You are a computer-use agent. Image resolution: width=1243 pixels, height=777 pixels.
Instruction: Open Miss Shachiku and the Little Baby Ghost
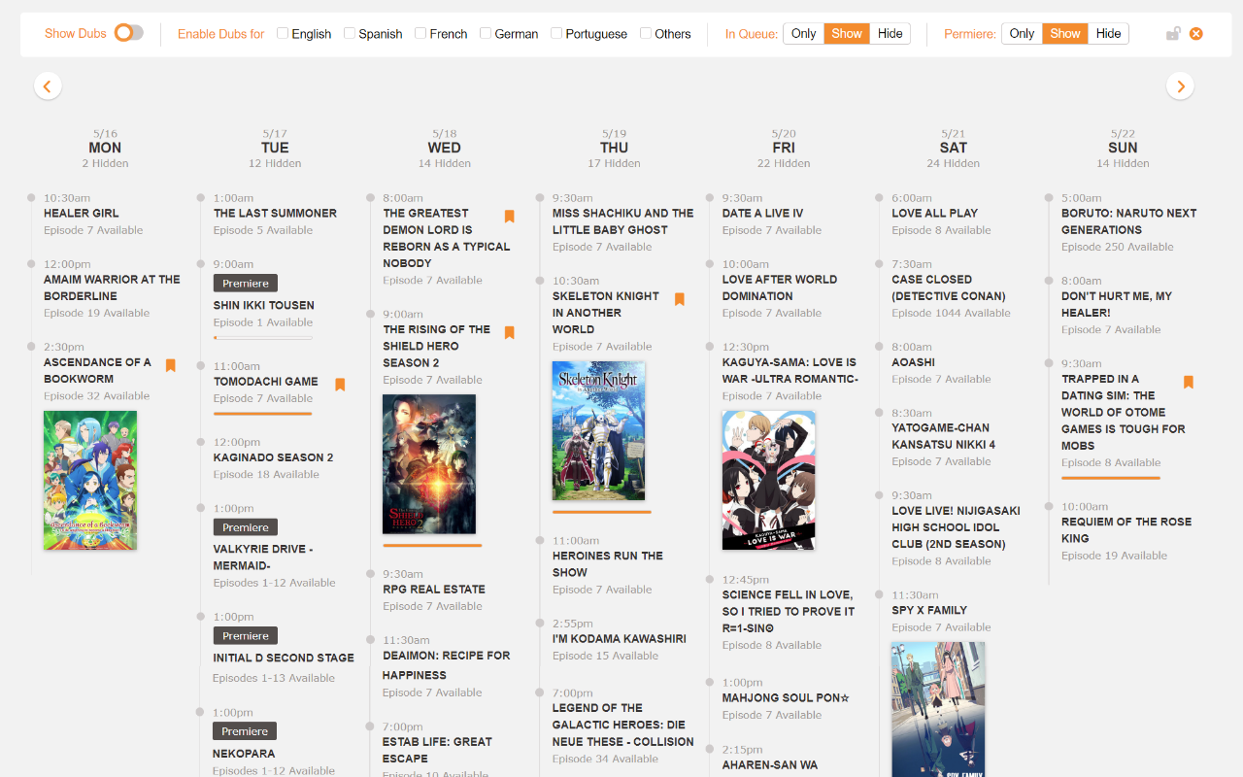623,221
